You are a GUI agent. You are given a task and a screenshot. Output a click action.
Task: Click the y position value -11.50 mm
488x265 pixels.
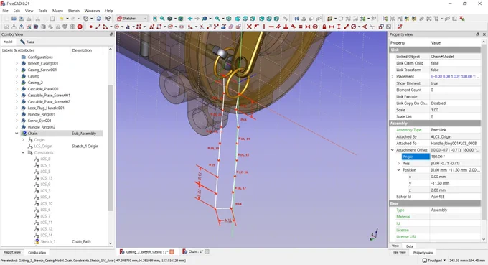pos(455,183)
